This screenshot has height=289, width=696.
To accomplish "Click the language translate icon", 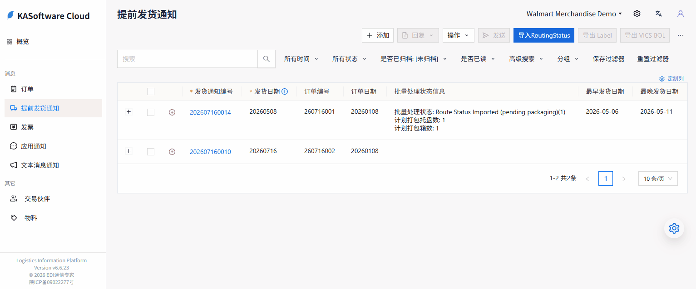I will [x=659, y=14].
